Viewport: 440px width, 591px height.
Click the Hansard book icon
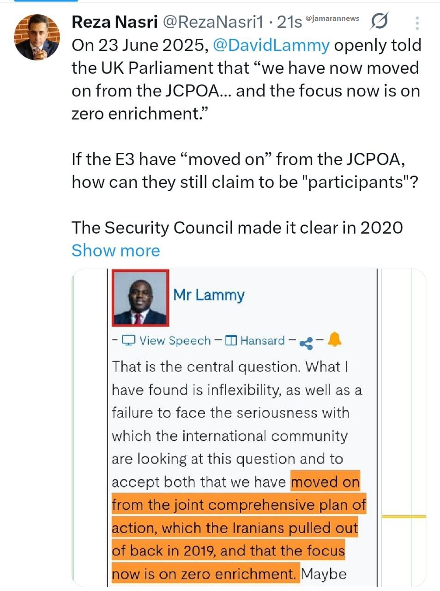pyautogui.click(x=231, y=341)
